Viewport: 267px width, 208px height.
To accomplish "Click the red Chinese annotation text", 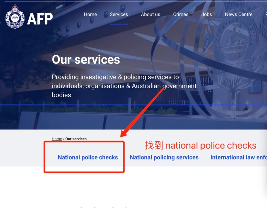I will click(200, 146).
